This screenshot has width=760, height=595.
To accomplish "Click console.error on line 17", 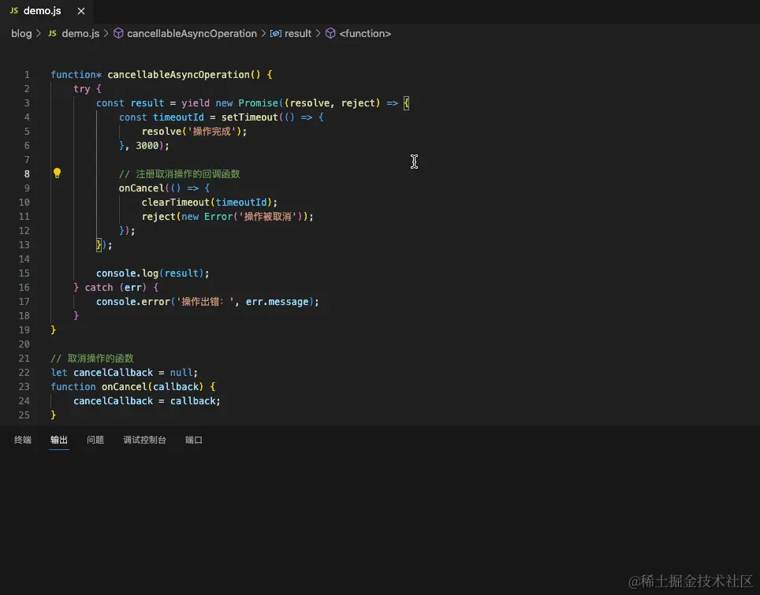I will coord(133,301).
